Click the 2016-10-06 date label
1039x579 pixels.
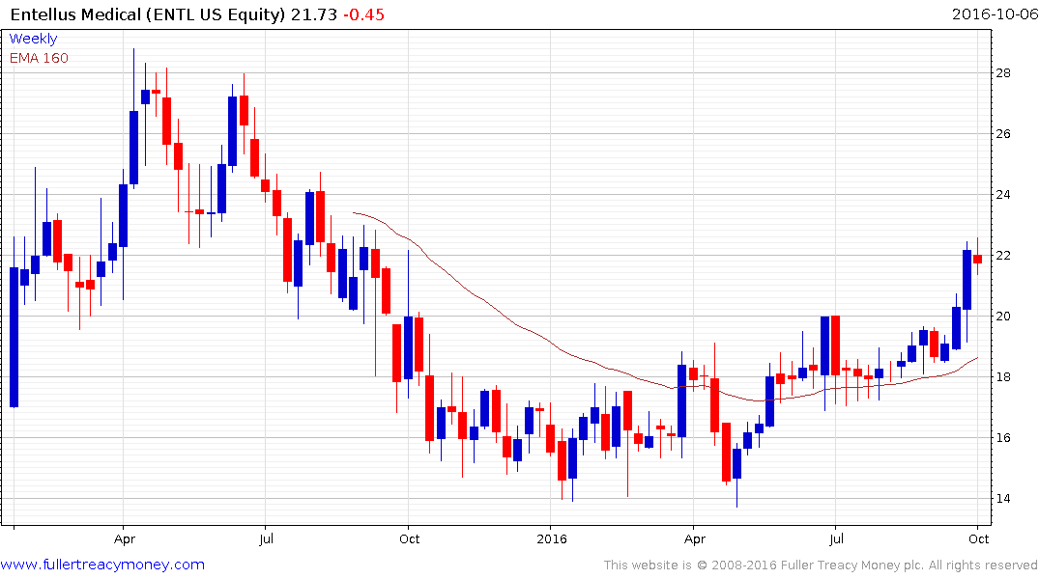pos(995,14)
